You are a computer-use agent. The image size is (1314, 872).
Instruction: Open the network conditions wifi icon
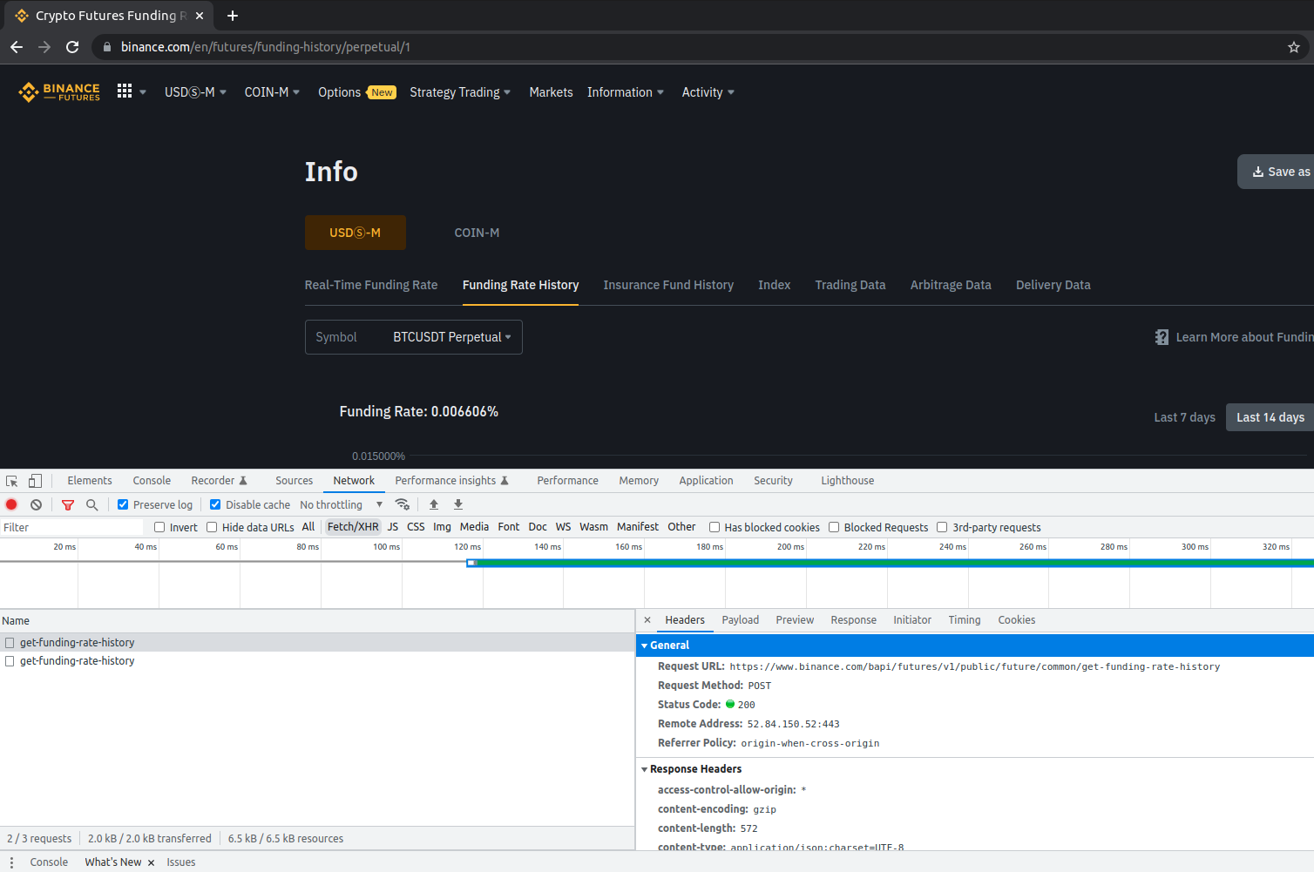[x=402, y=504]
